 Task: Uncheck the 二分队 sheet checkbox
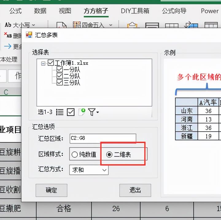coord(60,76)
